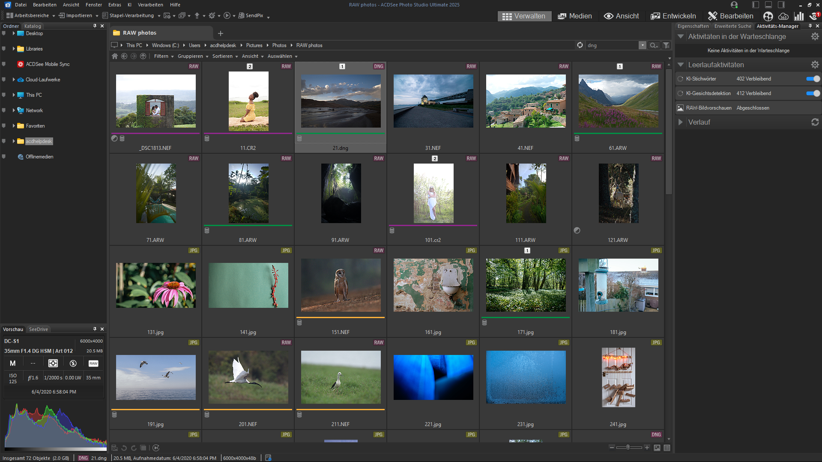Open the statistics bar chart icon
This screenshot has width=822, height=462.
click(x=799, y=16)
